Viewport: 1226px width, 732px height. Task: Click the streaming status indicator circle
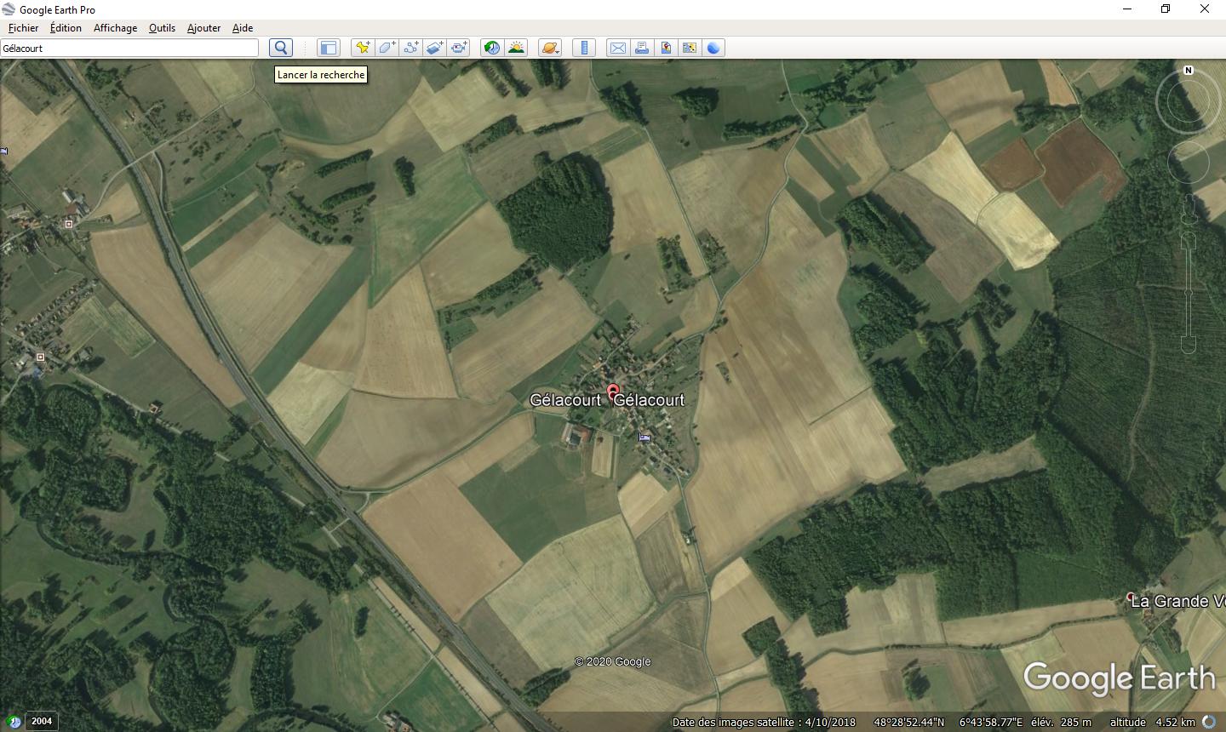[1209, 722]
